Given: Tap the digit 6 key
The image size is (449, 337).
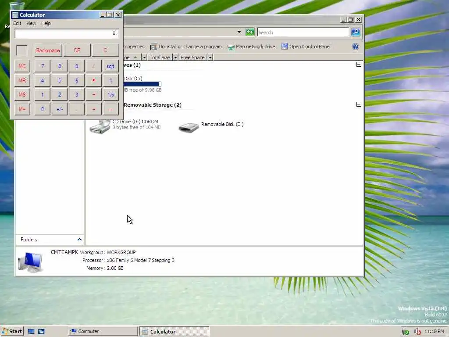Looking at the screenshot, I should tap(76, 80).
